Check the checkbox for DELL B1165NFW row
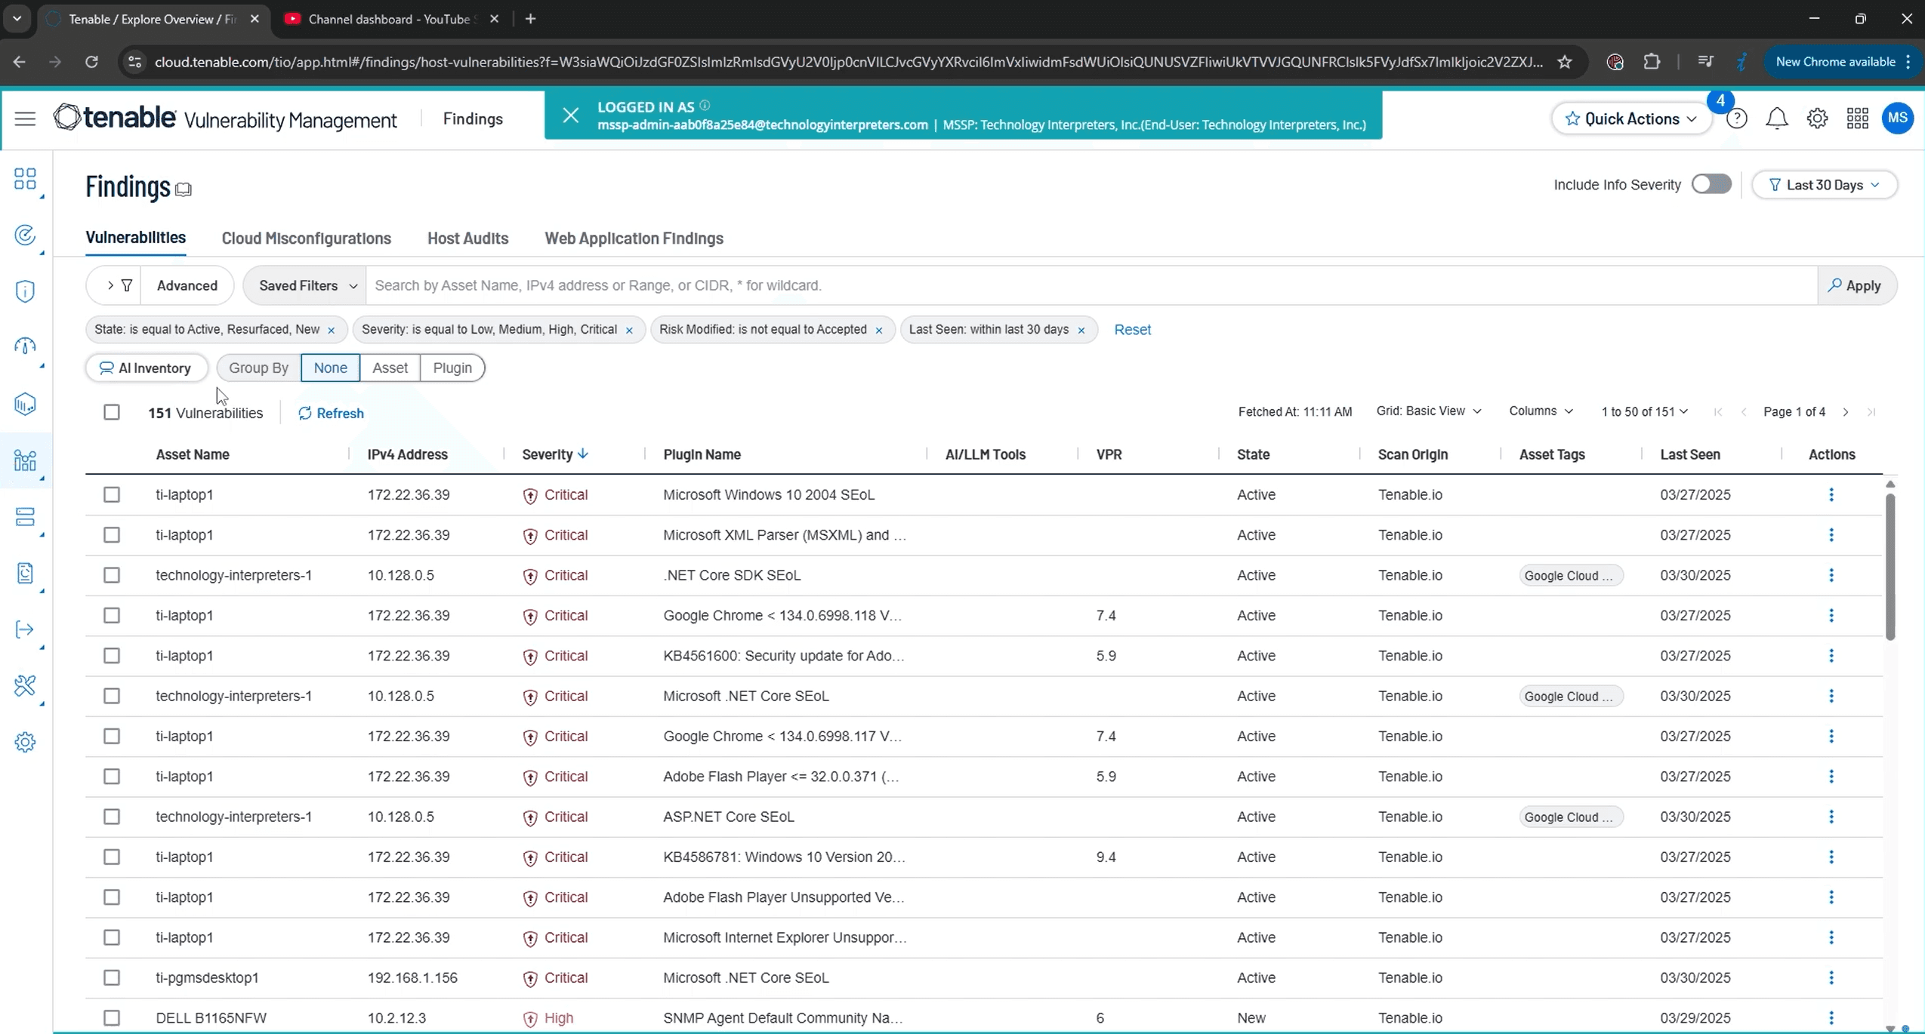Screen dimensions: 1925x1034 point(112,1017)
